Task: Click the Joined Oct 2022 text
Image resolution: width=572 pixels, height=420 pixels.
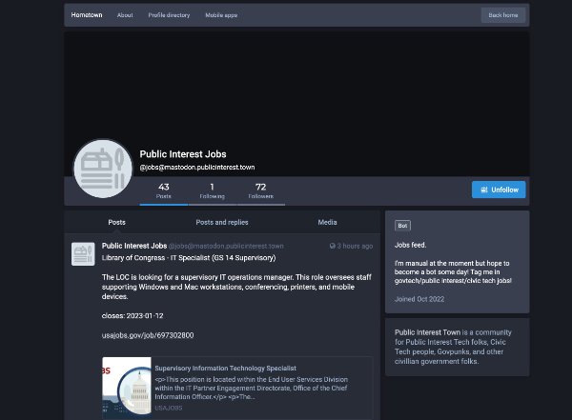Action: [x=419, y=299]
